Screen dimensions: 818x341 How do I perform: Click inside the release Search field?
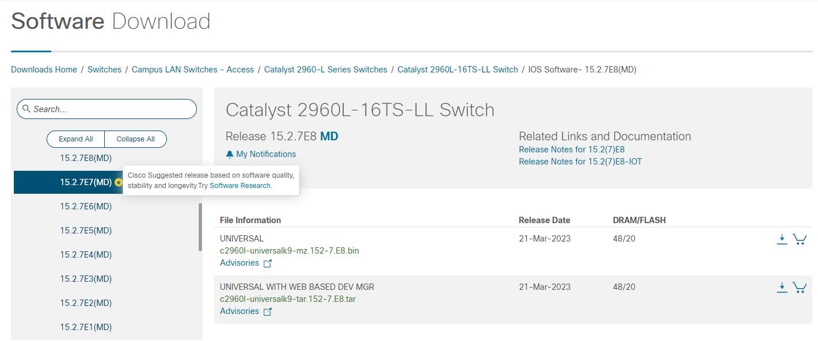click(x=106, y=109)
